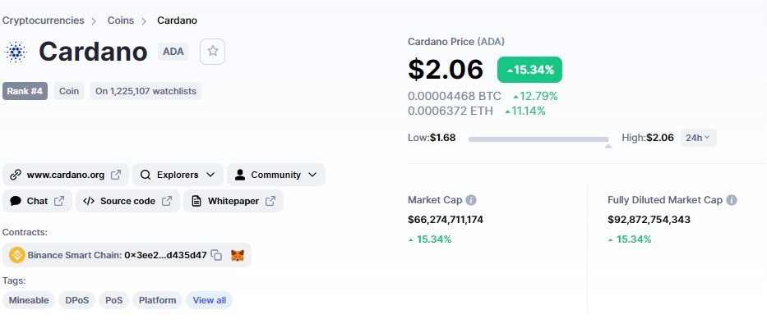The height and width of the screenshot is (328, 767).
Task: Open the Source code link
Action: click(127, 201)
